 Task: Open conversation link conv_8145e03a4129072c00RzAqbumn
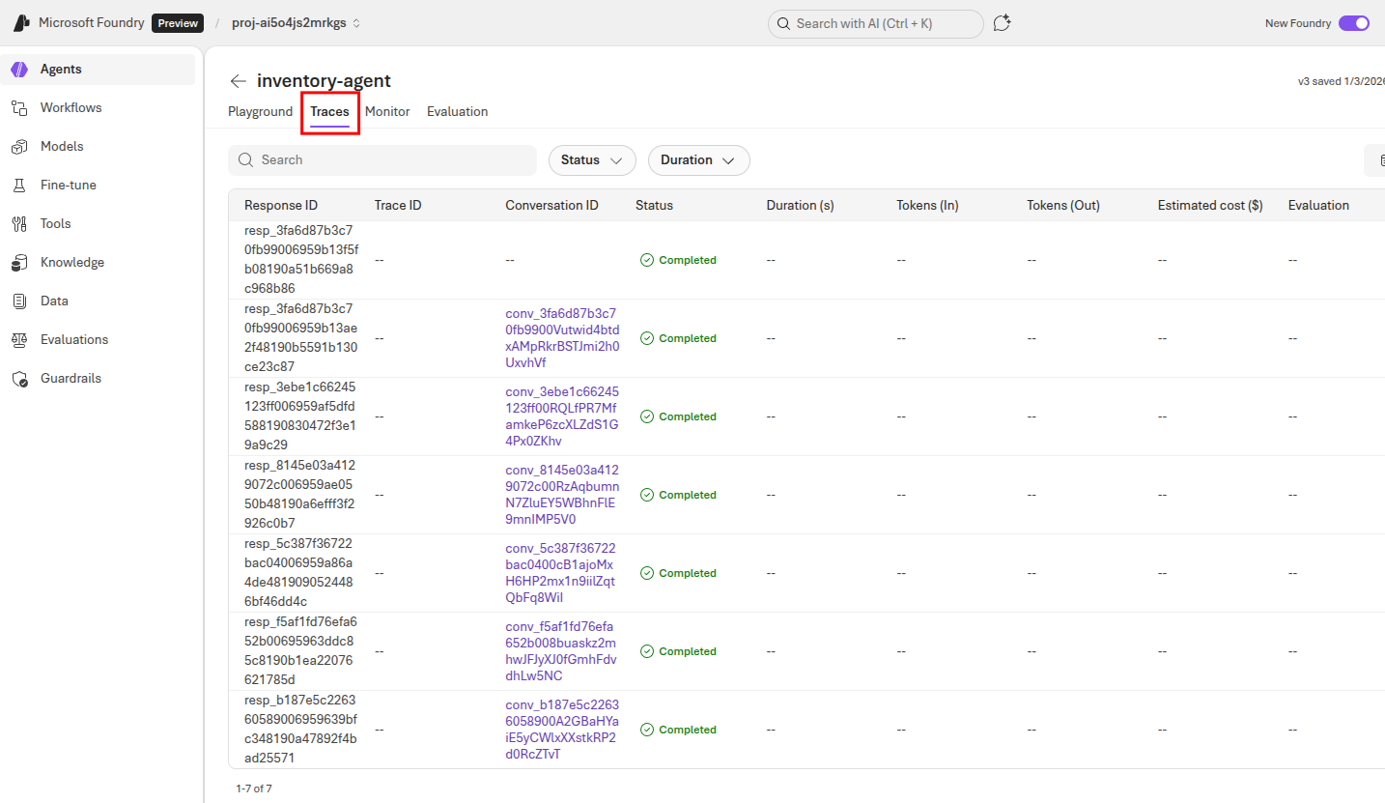tap(562, 495)
